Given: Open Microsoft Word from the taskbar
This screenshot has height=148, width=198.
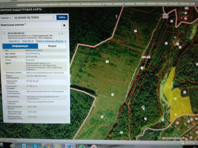Looking at the screenshot, I should pos(69,146).
